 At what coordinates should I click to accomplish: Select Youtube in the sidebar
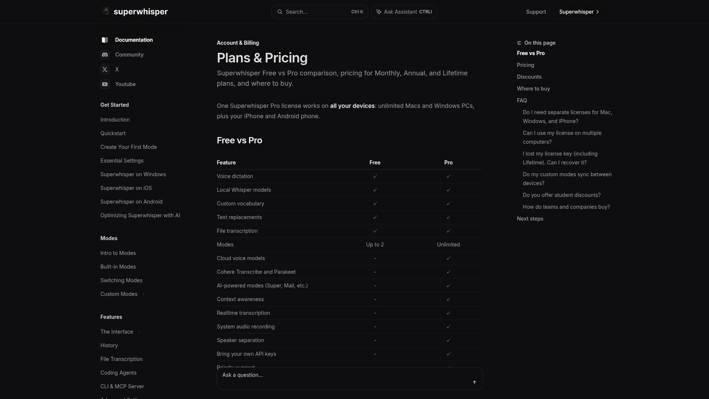(125, 85)
